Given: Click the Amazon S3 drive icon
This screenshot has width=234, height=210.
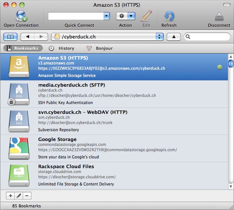Looking at the screenshot, I should coord(19,66).
